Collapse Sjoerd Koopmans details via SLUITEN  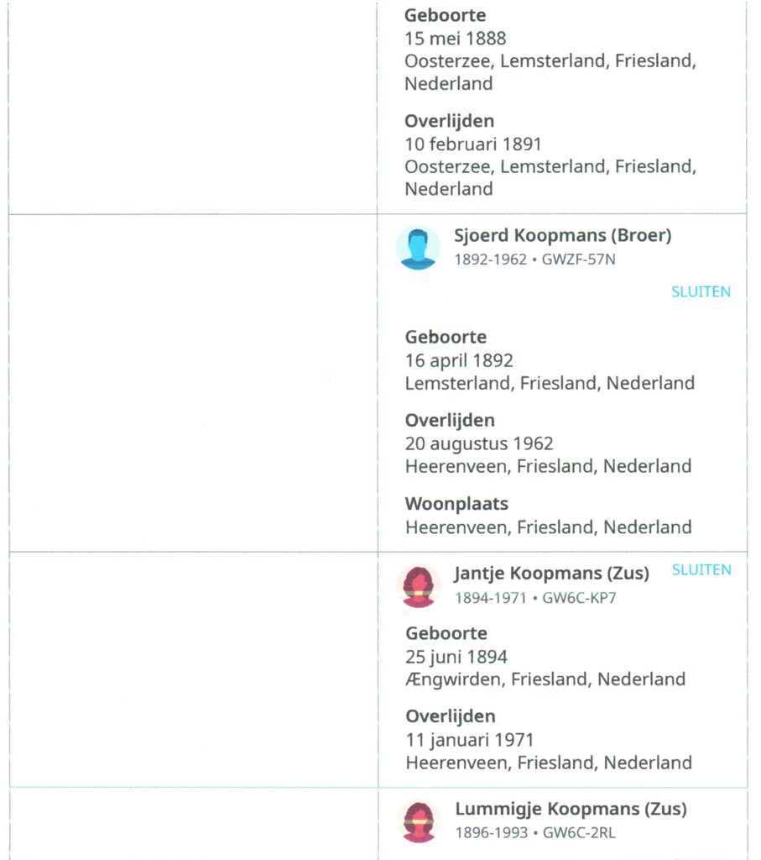point(701,291)
